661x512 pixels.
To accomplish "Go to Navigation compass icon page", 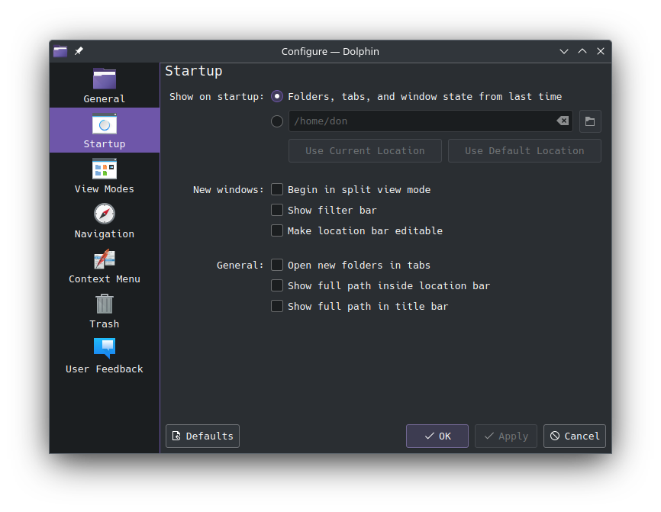I will [x=104, y=214].
